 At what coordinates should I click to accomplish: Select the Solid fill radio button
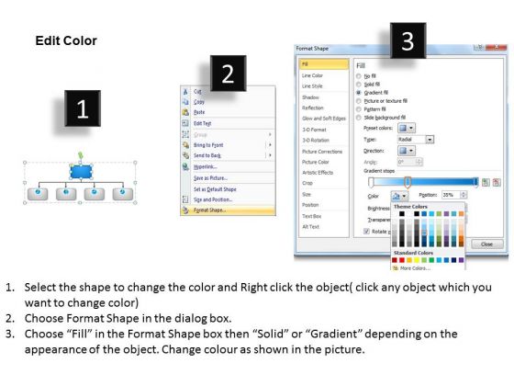pyautogui.click(x=359, y=85)
